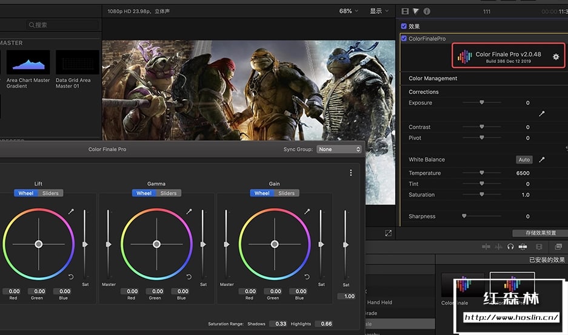Adjust the Temperature slider

point(482,173)
